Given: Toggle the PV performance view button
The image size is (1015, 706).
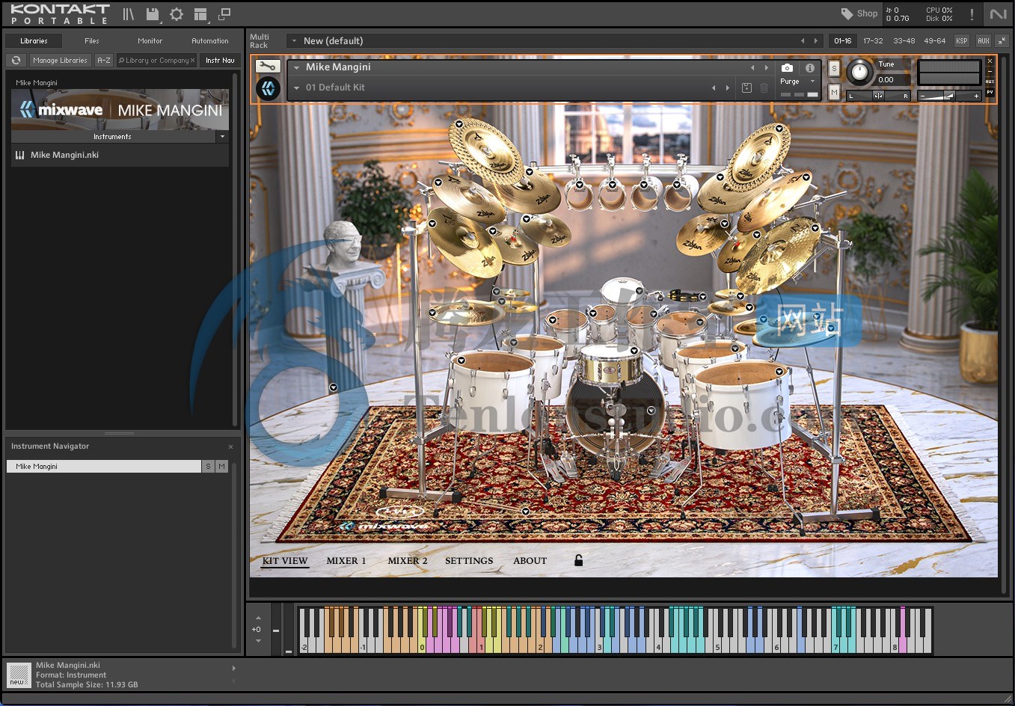Looking at the screenshot, I should click(x=990, y=92).
